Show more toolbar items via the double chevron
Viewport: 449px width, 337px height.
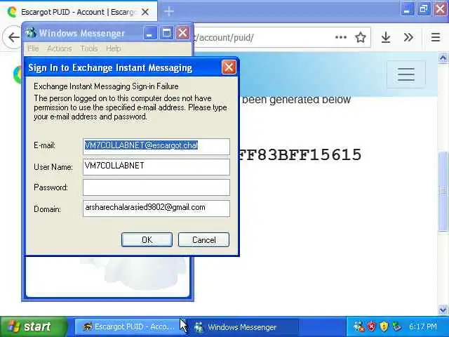coord(408,37)
